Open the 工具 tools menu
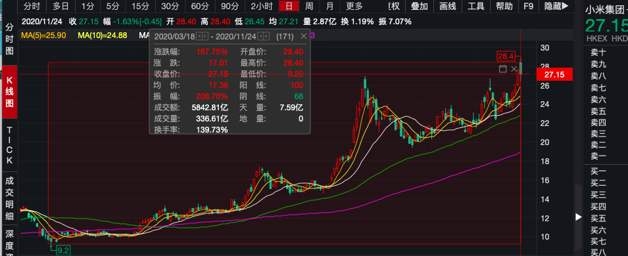 coord(476,6)
